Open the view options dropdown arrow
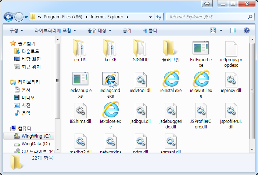 [x=221, y=30]
